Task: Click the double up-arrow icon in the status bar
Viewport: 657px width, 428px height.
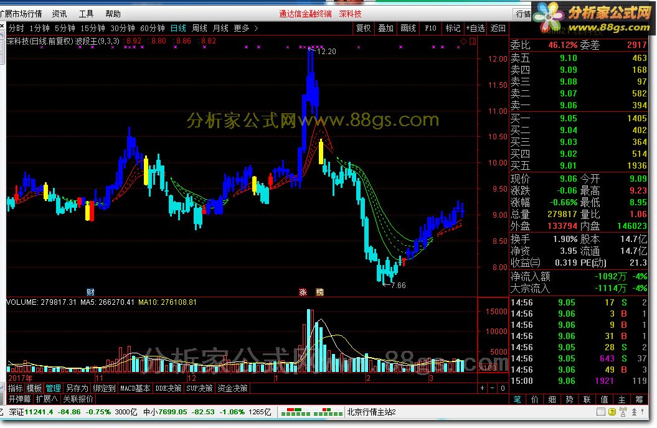Action: 634,412
